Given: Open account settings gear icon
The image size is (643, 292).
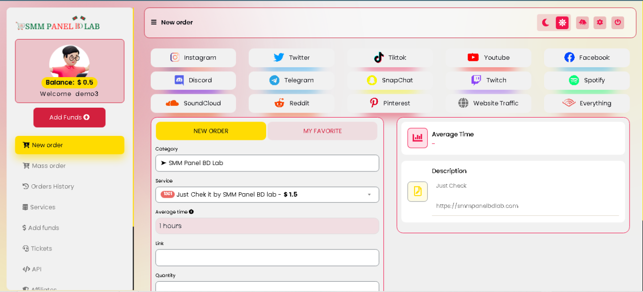Looking at the screenshot, I should point(600,23).
